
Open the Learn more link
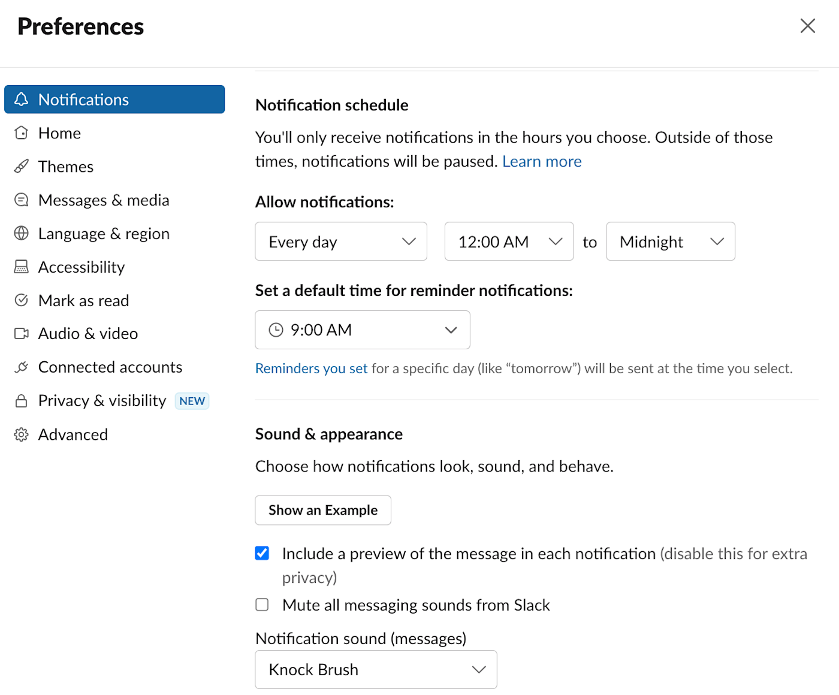[x=542, y=162]
